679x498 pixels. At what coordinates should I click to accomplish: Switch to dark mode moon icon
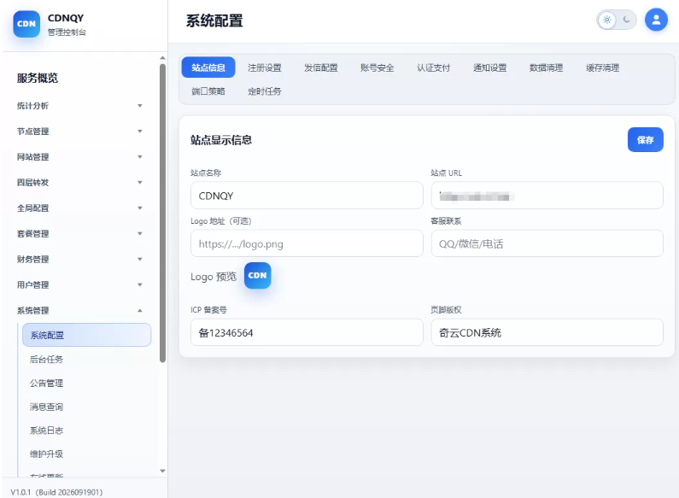point(626,20)
